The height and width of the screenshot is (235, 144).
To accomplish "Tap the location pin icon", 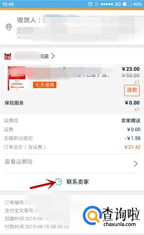I will [9, 27].
